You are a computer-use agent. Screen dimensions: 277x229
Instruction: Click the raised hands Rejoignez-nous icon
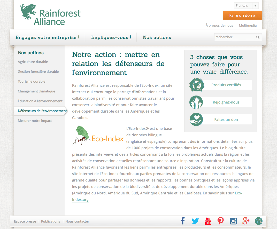tap(196, 102)
